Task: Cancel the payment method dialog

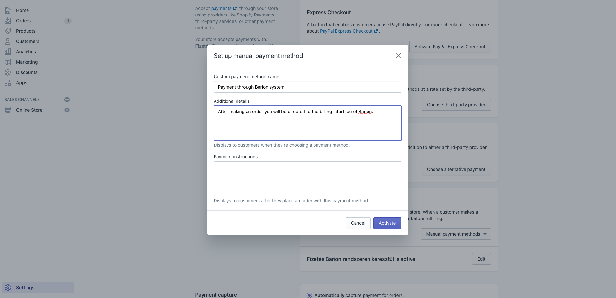Action: [x=358, y=223]
